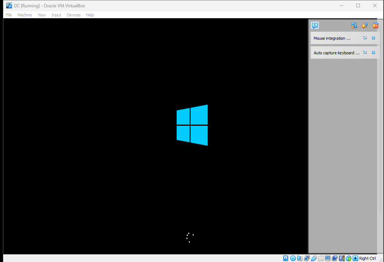Dismiss the Auto capture keyboard notification

point(373,52)
